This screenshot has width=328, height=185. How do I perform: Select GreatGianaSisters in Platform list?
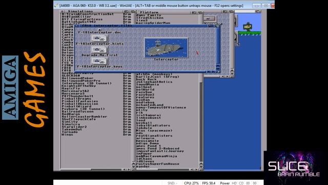click(x=154, y=136)
